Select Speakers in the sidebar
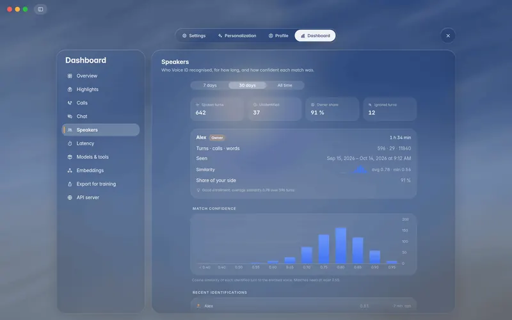Image resolution: width=512 pixels, height=320 pixels. 100,130
